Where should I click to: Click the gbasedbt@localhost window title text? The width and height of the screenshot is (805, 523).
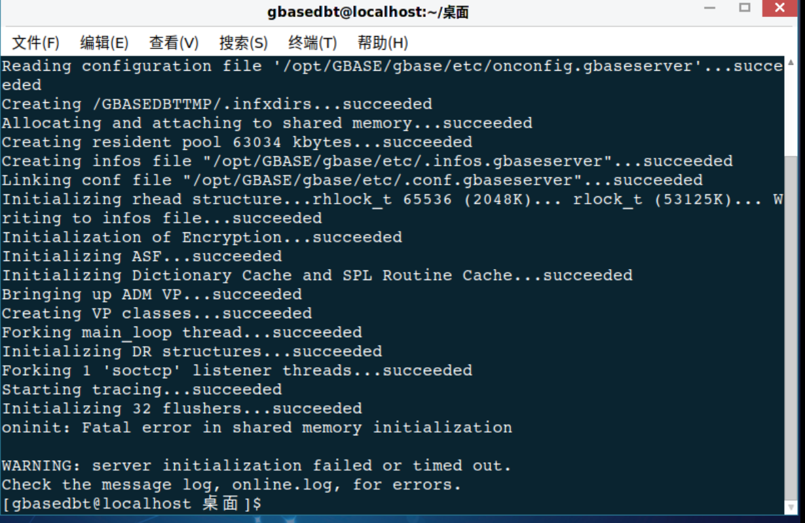367,12
